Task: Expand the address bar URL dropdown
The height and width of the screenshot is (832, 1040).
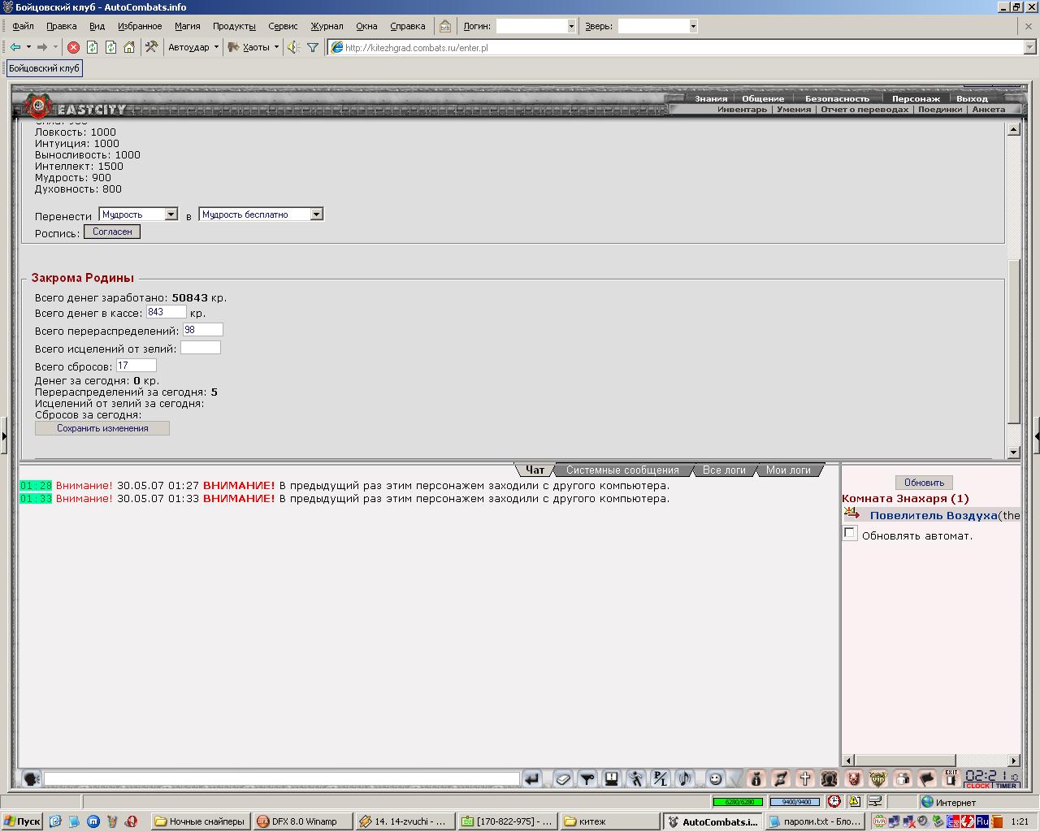Action: (1030, 47)
